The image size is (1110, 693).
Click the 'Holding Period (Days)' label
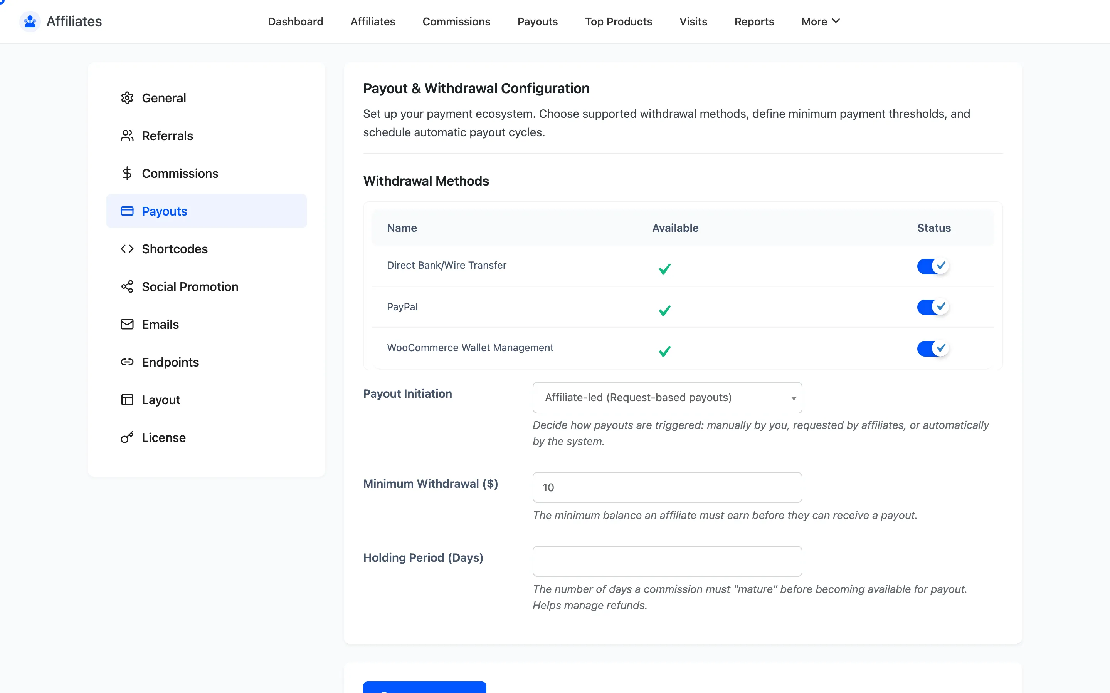[423, 558]
